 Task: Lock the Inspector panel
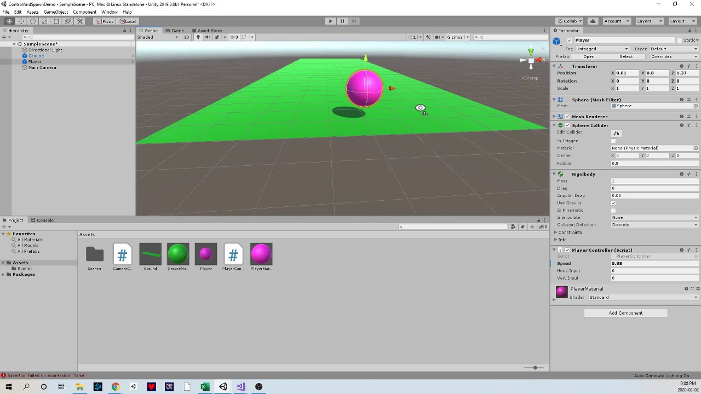tap(689, 31)
